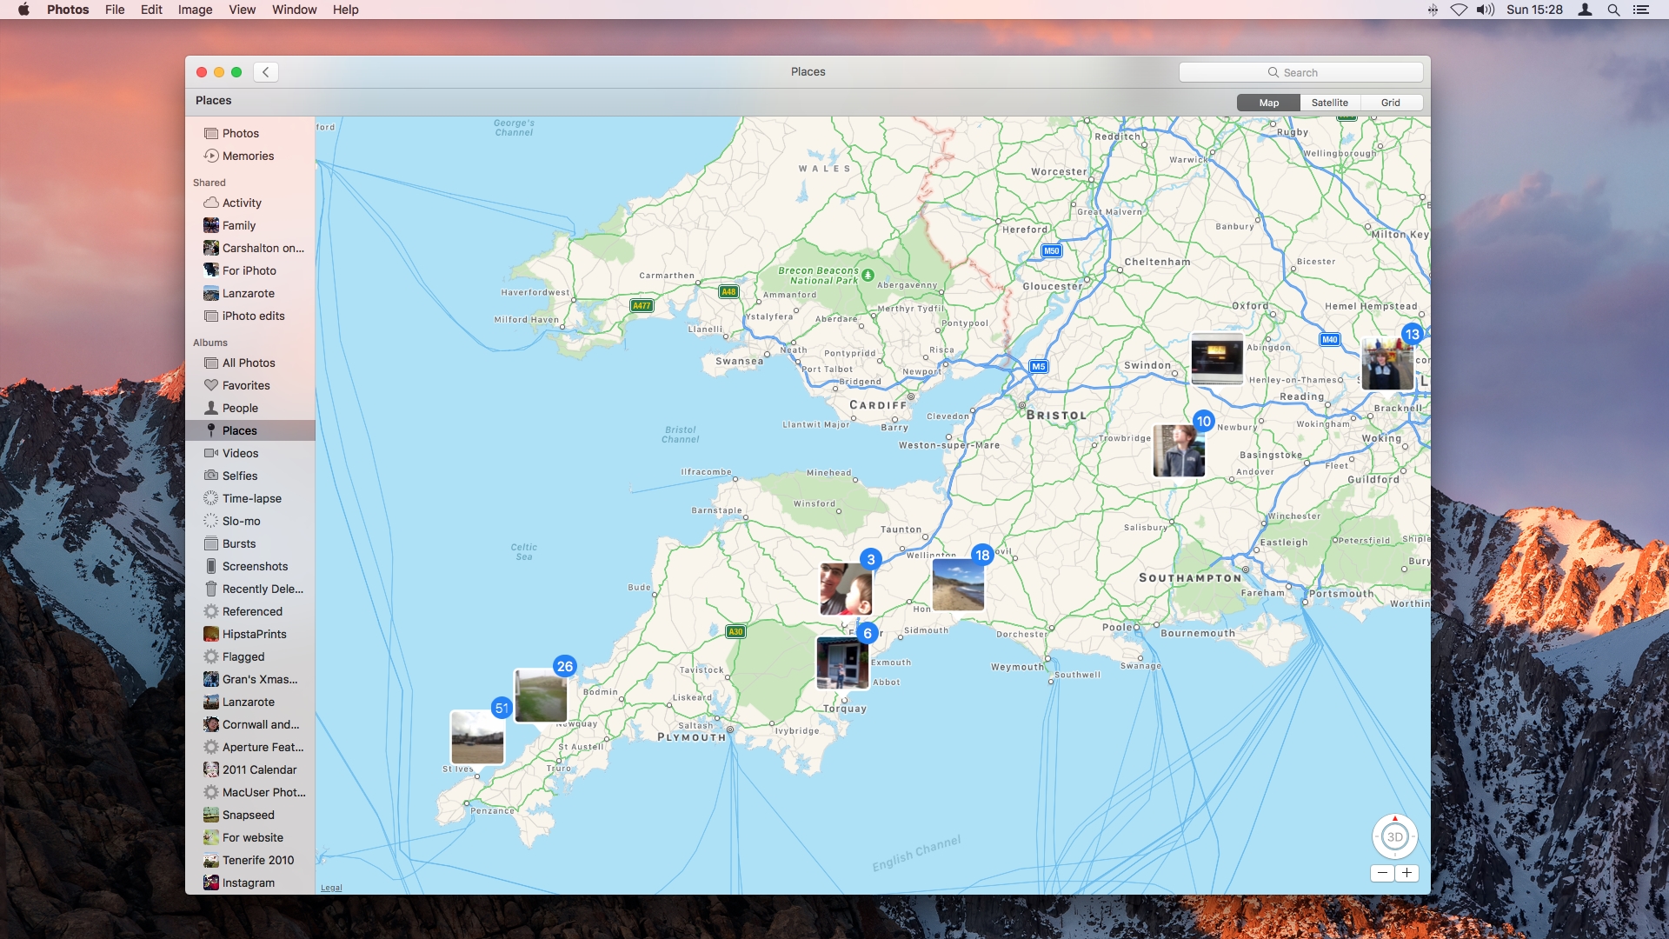Open the Recently Deleted trash icon

(x=210, y=589)
